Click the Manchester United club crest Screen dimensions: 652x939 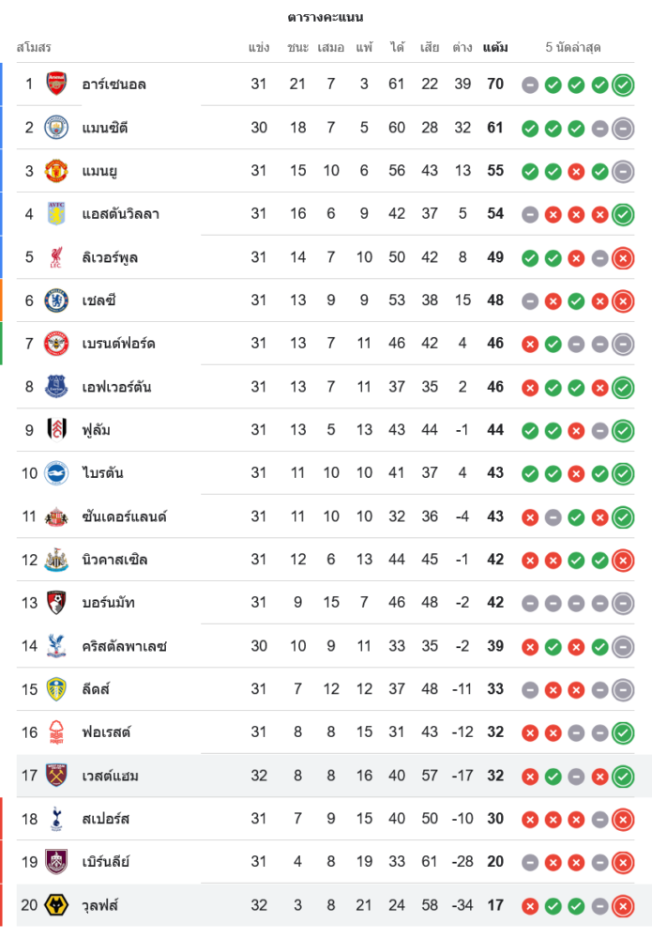(56, 171)
